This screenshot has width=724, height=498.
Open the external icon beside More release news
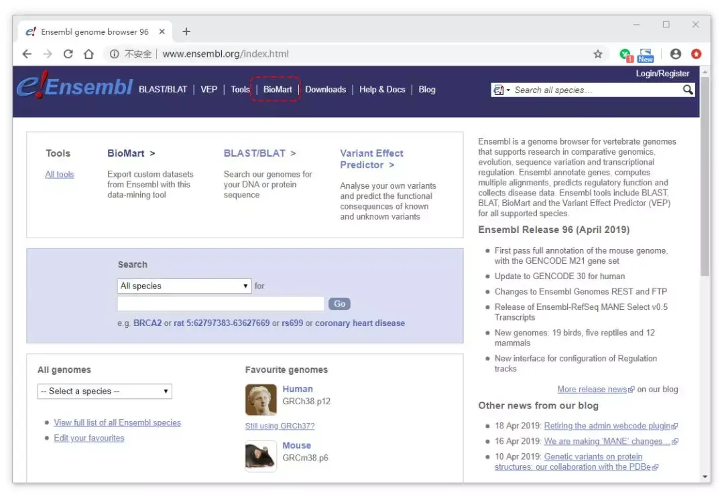pos(631,390)
